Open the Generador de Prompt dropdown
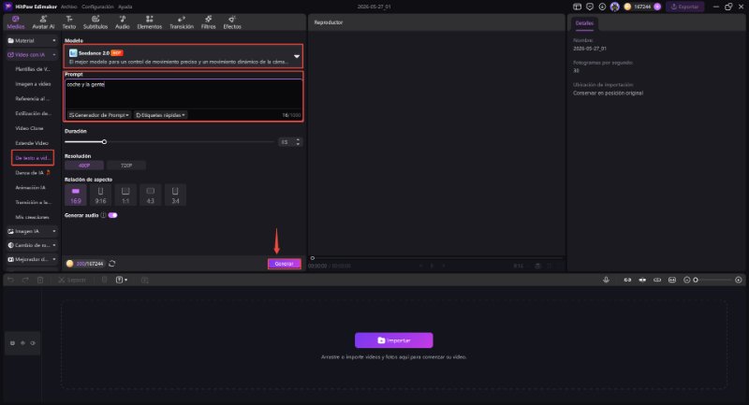This screenshot has width=749, height=405. [99, 115]
